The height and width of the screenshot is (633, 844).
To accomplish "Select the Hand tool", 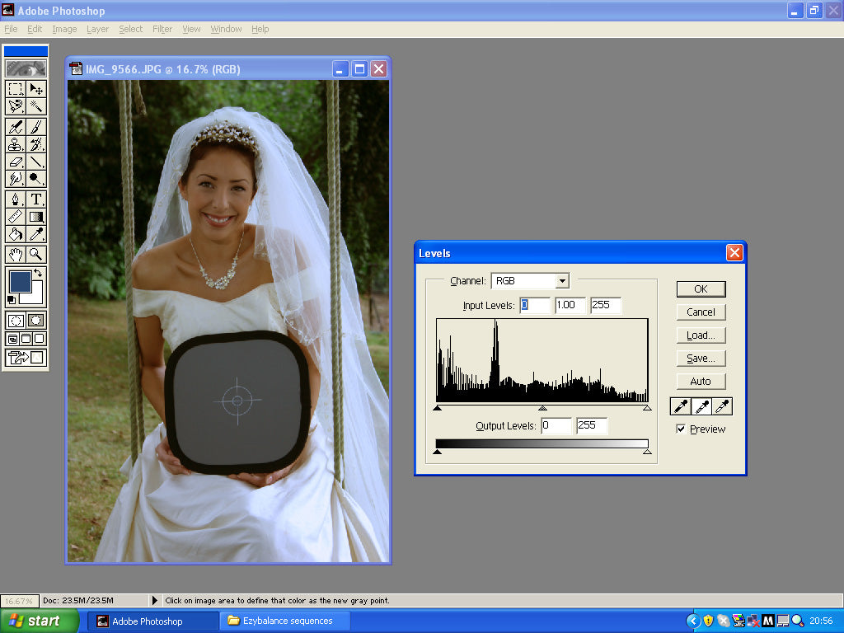I will pos(16,254).
